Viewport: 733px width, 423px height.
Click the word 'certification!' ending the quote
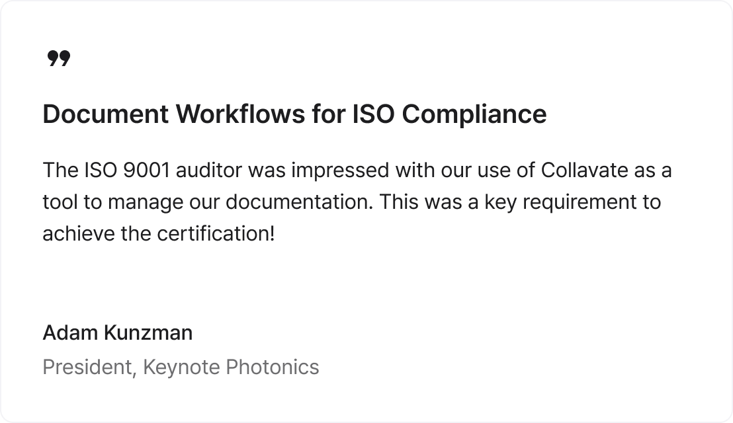click(216, 233)
